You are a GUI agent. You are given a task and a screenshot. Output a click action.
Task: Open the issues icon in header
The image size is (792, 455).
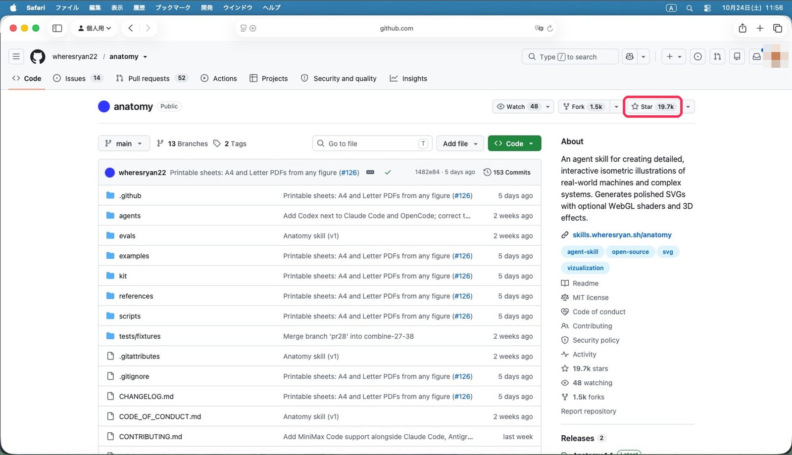(697, 57)
